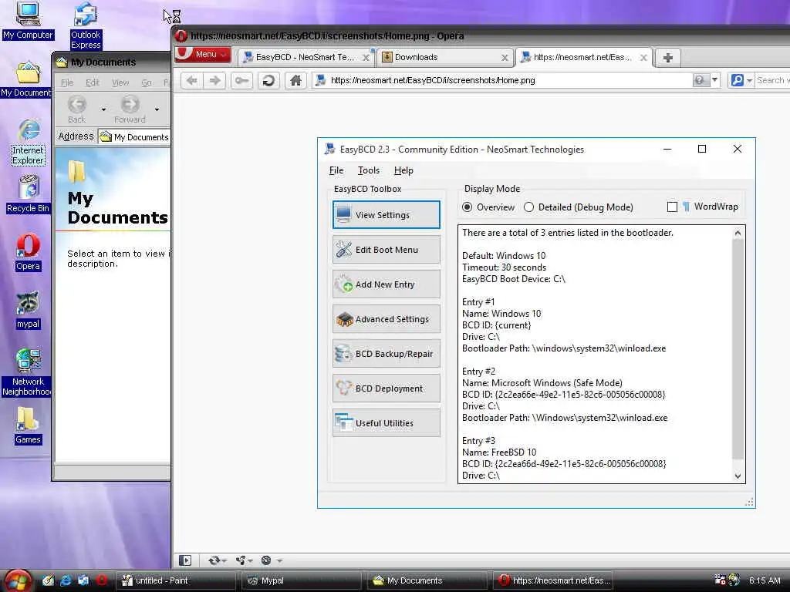Select the Recycle Bin desktop icon
This screenshot has width=790, height=592.
click(29, 193)
